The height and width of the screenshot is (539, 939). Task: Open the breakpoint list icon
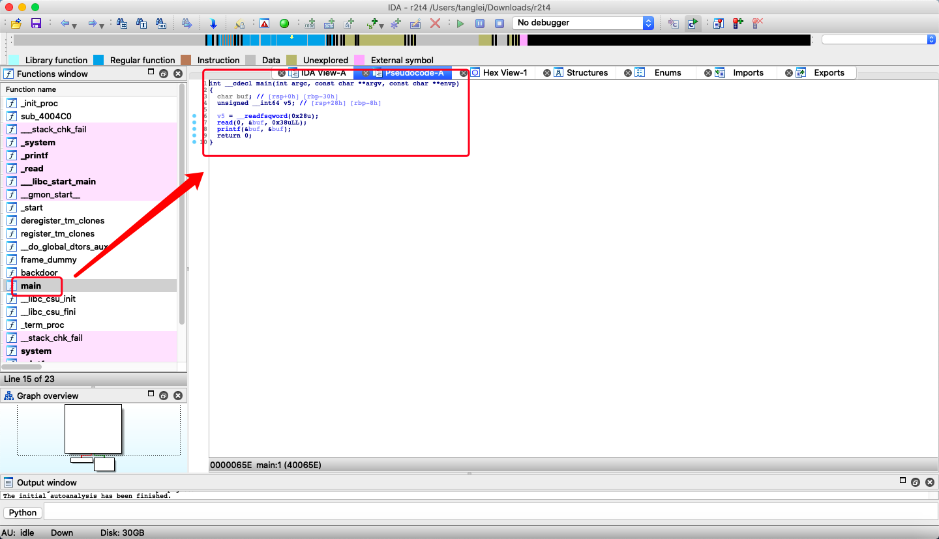coord(719,23)
